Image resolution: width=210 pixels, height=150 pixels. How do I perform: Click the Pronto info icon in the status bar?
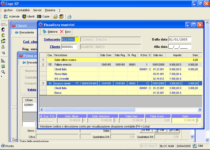pyautogui.click(x=3, y=146)
